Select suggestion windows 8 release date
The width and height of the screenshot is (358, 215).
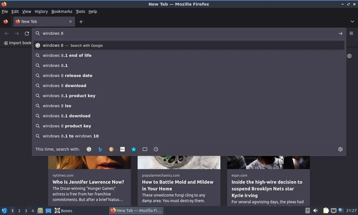[x=189, y=76]
